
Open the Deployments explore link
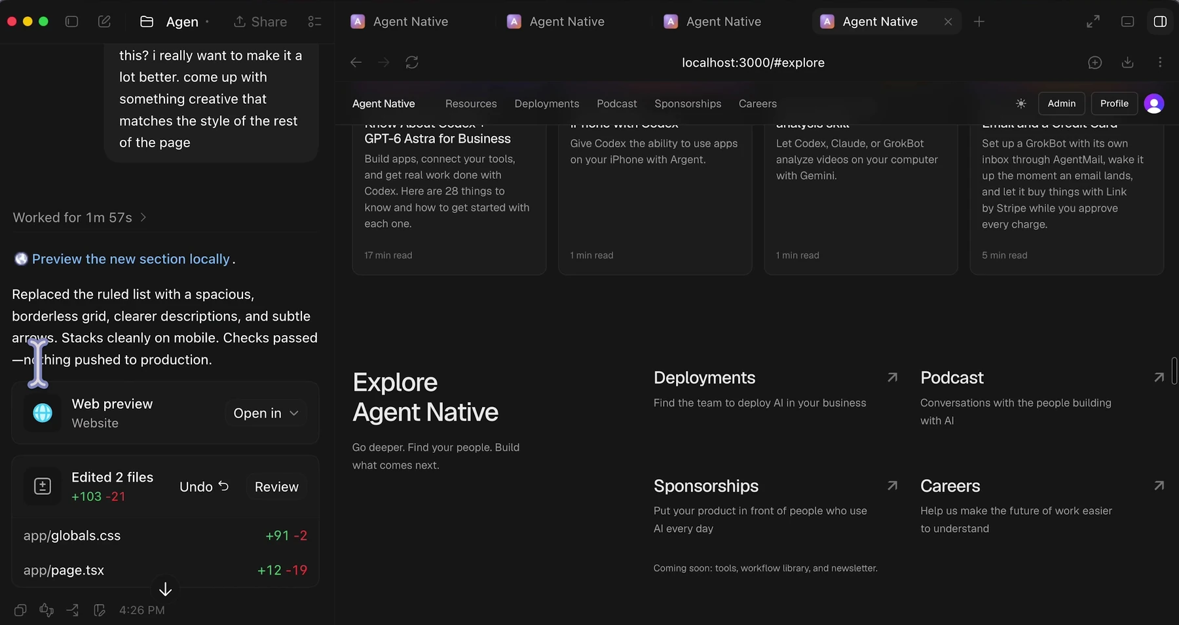click(704, 378)
